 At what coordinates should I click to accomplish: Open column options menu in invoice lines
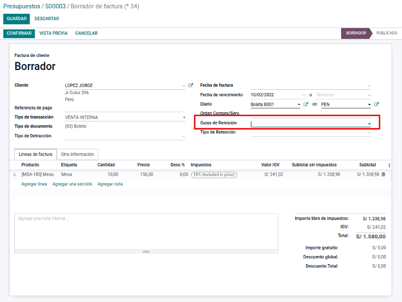(x=389, y=165)
